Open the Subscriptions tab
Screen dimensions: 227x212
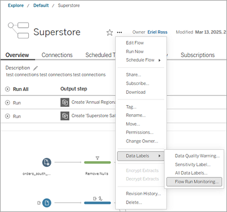pos(198,55)
